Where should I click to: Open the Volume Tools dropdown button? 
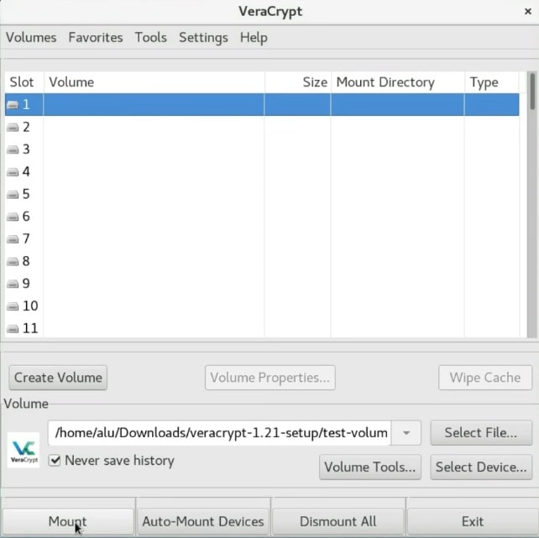370,467
